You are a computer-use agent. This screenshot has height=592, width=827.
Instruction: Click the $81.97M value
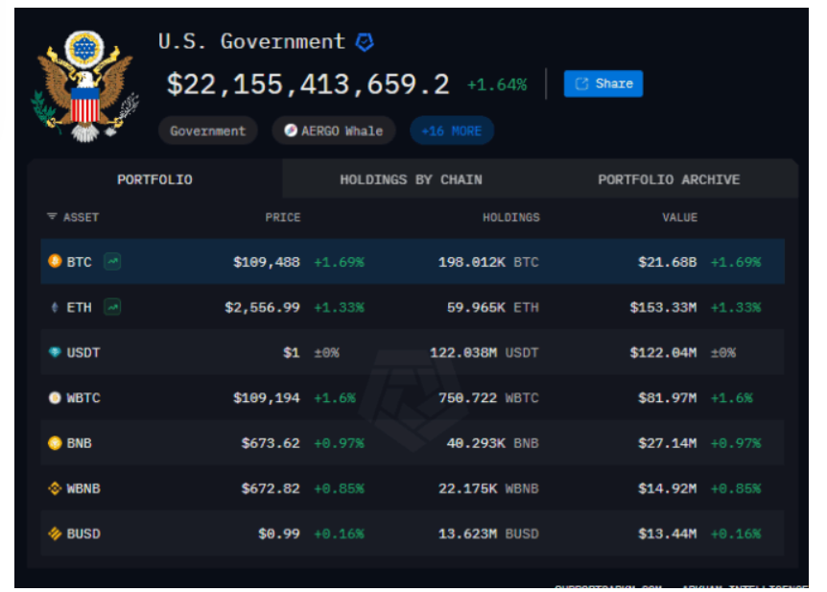668,398
